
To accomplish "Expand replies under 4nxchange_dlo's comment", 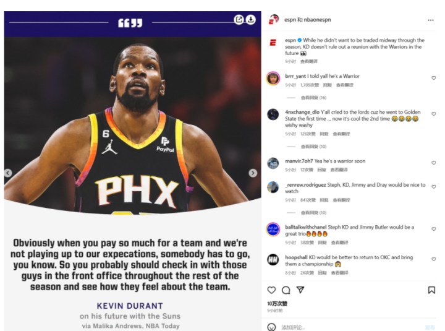I will click(x=313, y=147).
